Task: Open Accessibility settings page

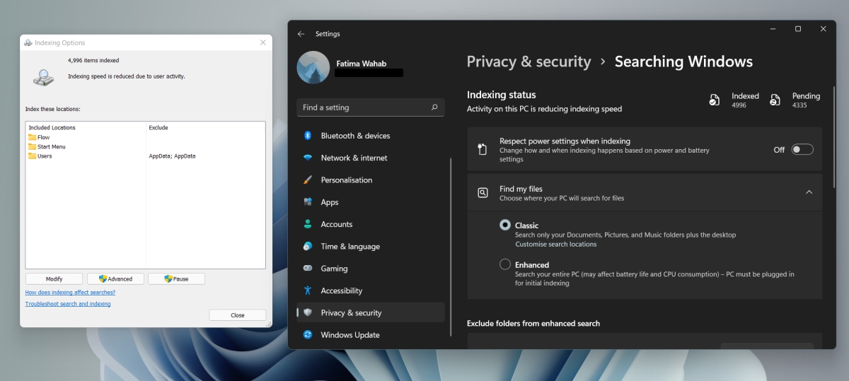Action: click(x=371, y=291)
